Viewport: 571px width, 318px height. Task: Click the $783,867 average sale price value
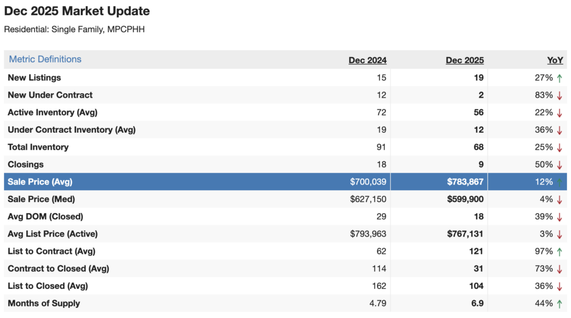pyautogui.click(x=465, y=182)
